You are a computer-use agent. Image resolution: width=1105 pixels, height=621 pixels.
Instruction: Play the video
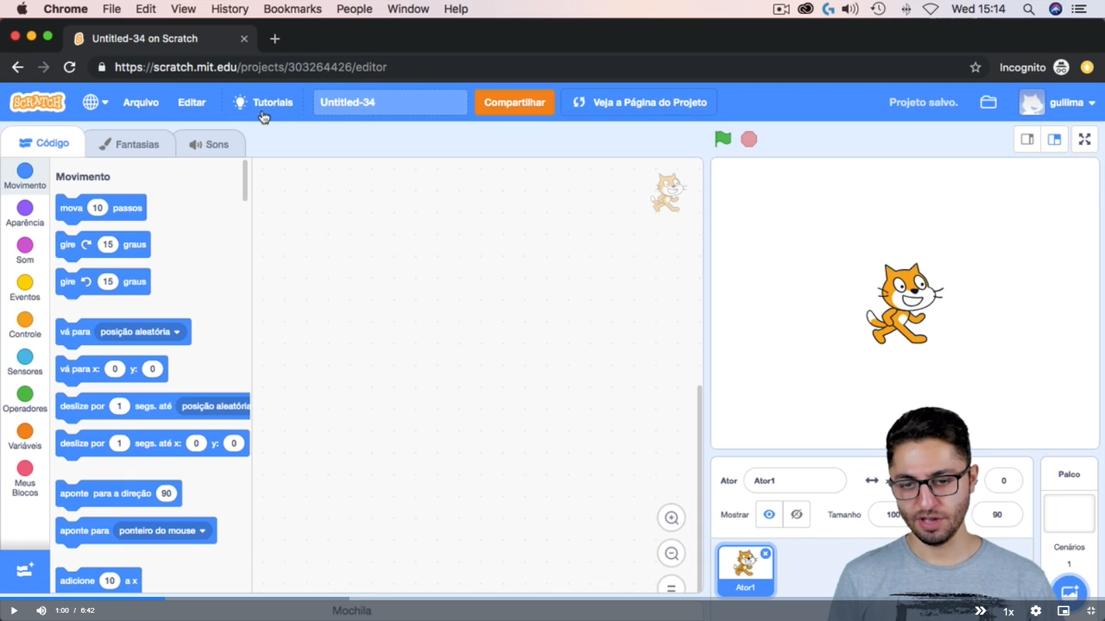(x=13, y=611)
